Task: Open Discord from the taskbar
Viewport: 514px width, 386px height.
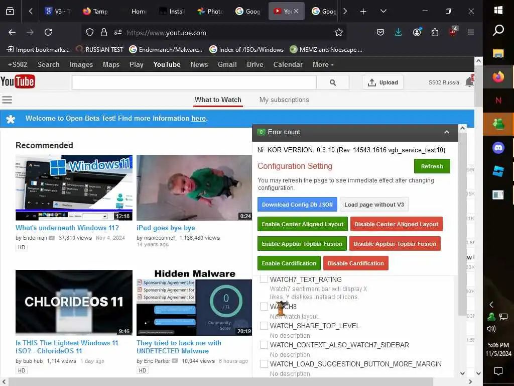Action: [498, 148]
